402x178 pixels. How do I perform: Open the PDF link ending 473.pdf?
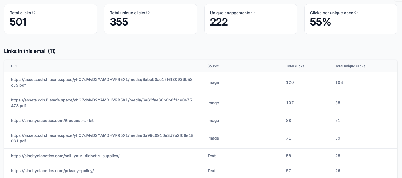pos(101,103)
